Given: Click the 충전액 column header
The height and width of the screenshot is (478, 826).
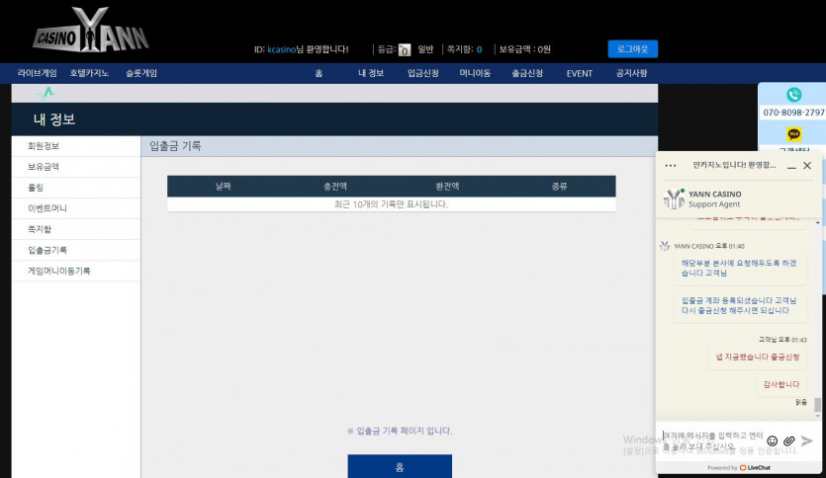Looking at the screenshot, I should 335,186.
